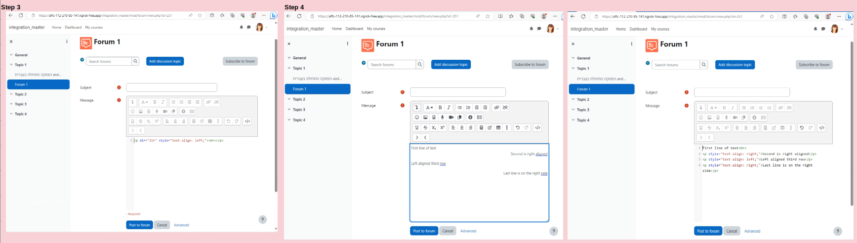The image size is (857, 243).
Task: Click Unlink icon in middle screenshot's editor
Action: tap(505, 108)
